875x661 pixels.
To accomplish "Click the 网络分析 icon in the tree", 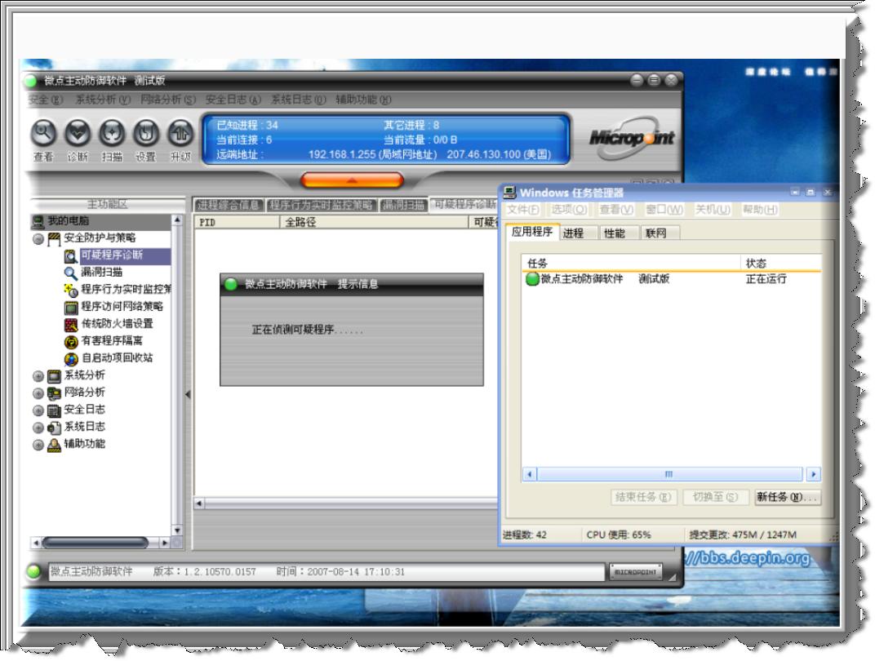I will tap(54, 393).
